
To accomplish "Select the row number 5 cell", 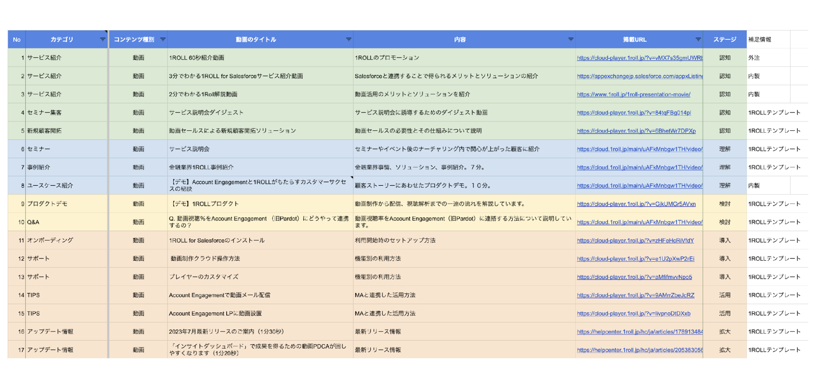I will pyautogui.click(x=17, y=130).
